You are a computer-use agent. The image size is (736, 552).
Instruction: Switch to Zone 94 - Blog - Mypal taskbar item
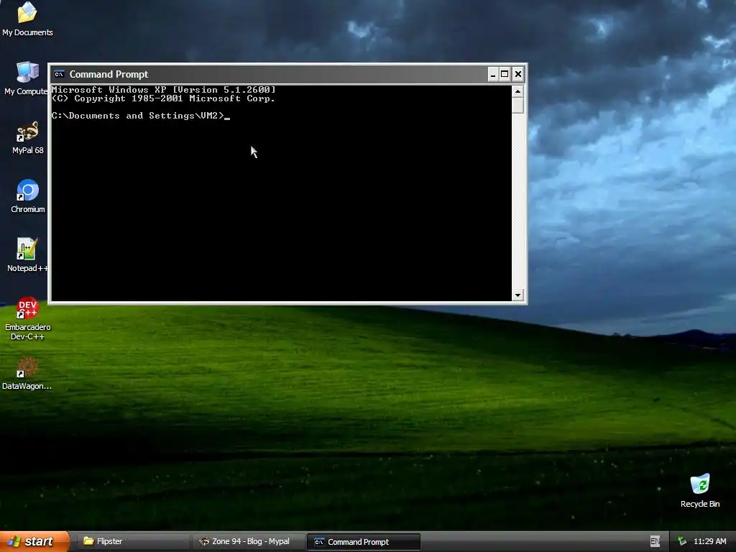248,541
